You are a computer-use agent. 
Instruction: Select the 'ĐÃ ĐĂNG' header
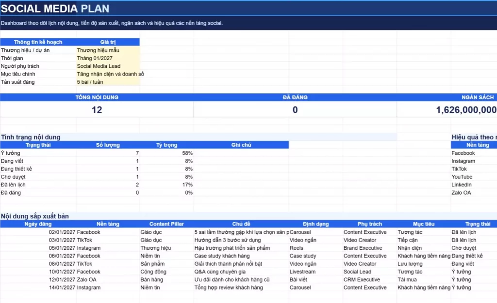(x=295, y=97)
